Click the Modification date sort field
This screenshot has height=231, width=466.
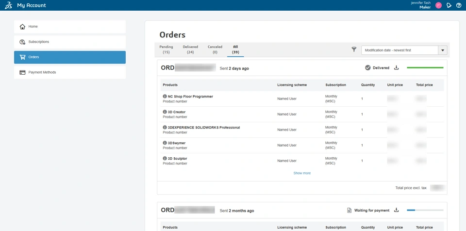click(399, 50)
